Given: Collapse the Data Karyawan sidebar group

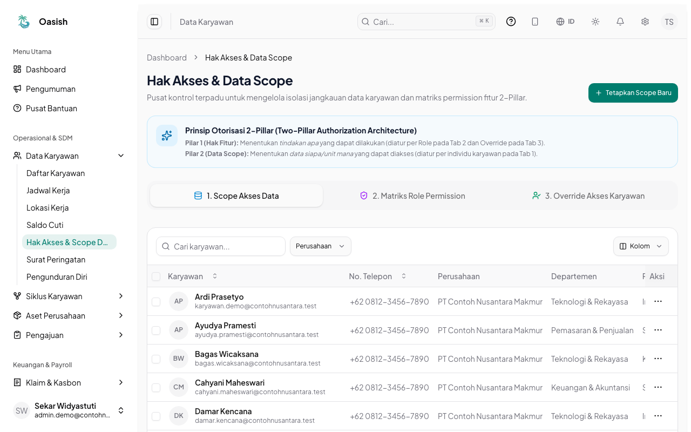Looking at the screenshot, I should click(x=69, y=156).
